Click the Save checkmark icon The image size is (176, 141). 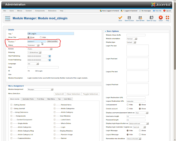point(120,18)
